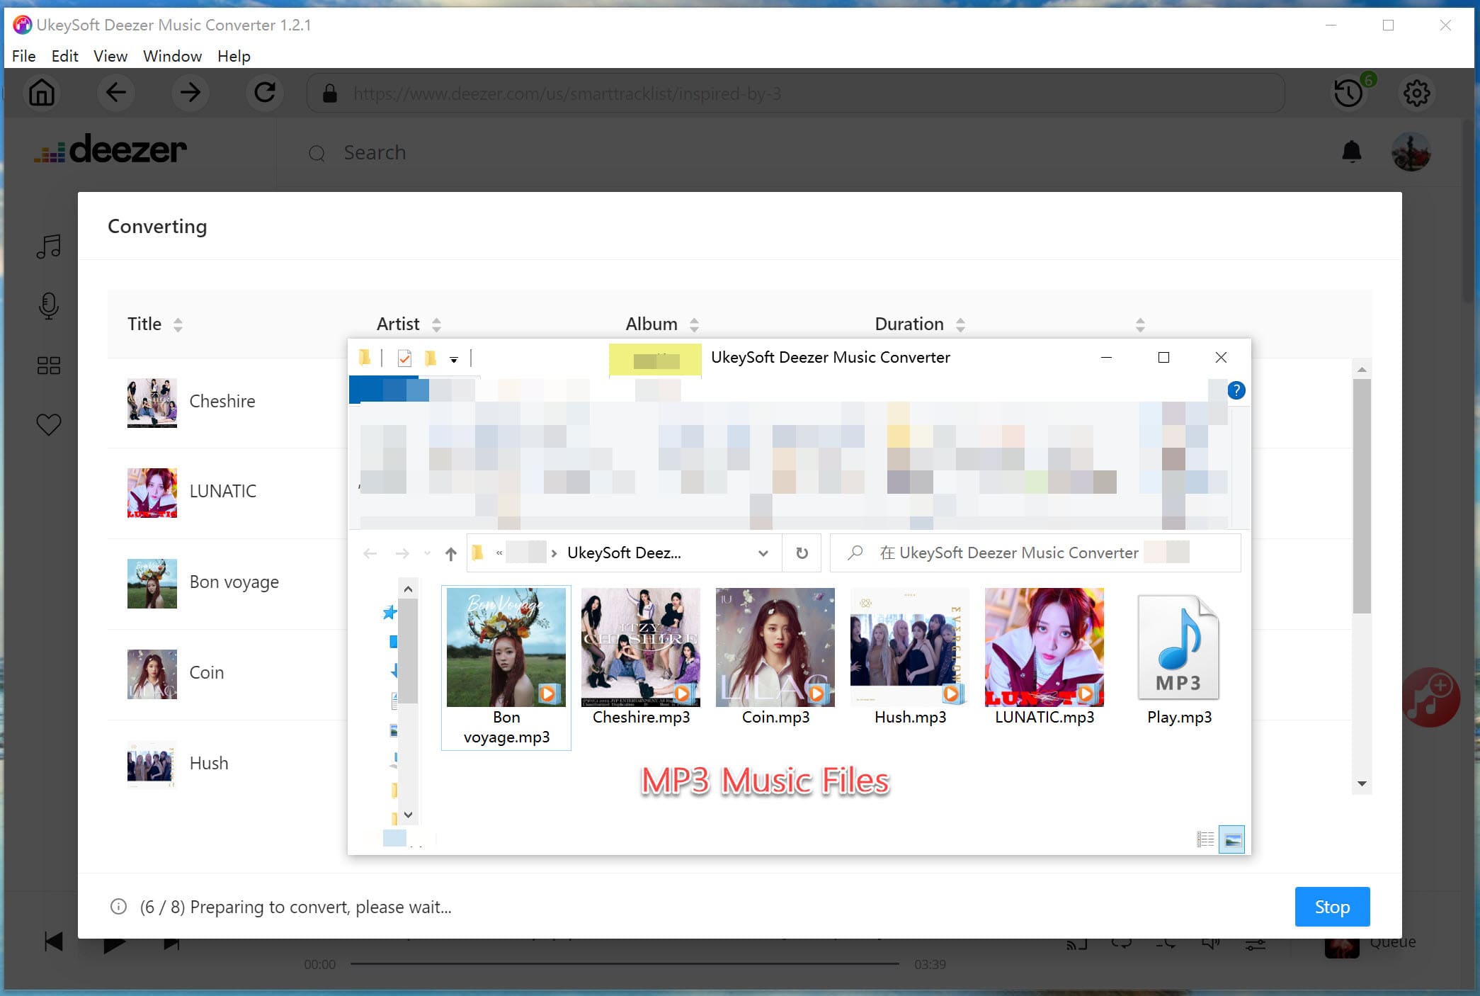1480x996 pixels.
Task: Click Coin track row
Action: click(227, 674)
